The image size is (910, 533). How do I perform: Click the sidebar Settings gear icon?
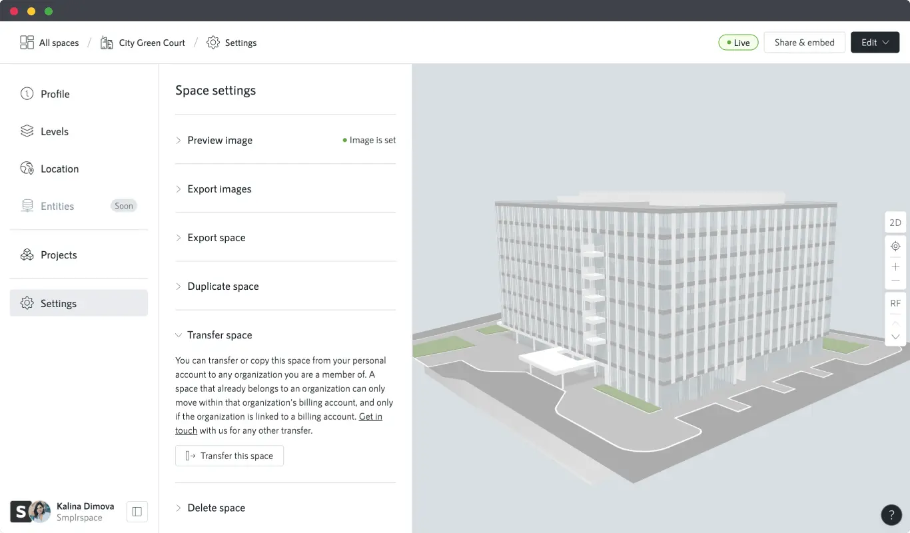[x=27, y=303]
